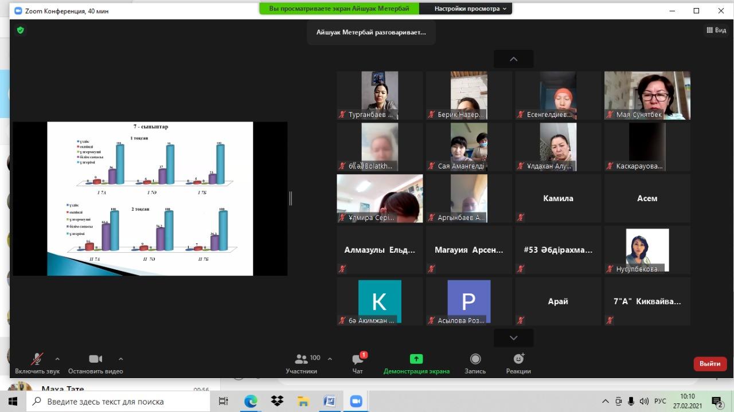Open the Participants panel icon
Viewport: 734px width, 412px height.
click(x=302, y=359)
